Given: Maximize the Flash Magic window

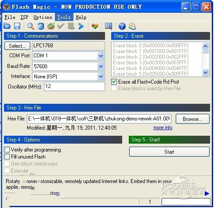Looking at the screenshot, I should pyautogui.click(x=196, y=7).
